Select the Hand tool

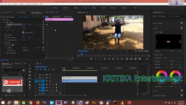30,85
